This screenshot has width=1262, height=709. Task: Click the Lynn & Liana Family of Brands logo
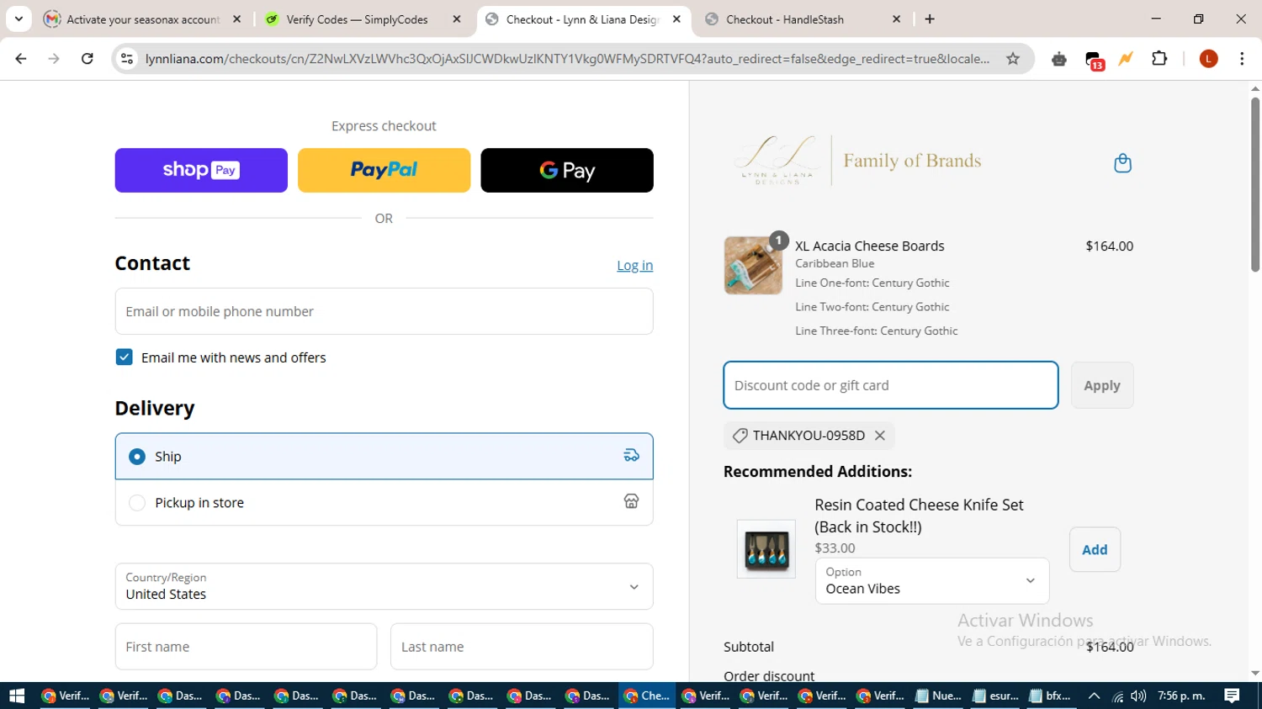pos(857,160)
